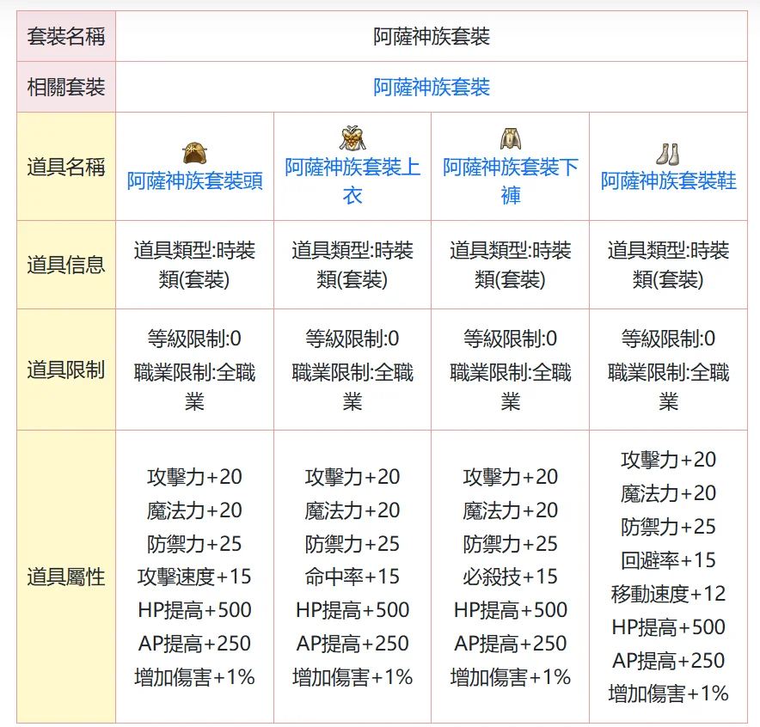
Task: Click the 道具限制 row header cell
Action: 66,370
